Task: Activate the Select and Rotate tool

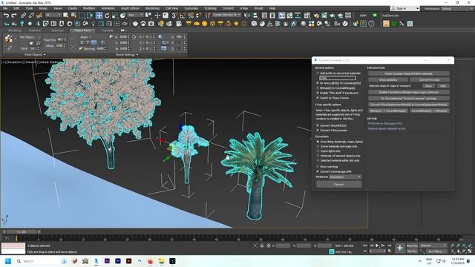Action: (107, 15)
